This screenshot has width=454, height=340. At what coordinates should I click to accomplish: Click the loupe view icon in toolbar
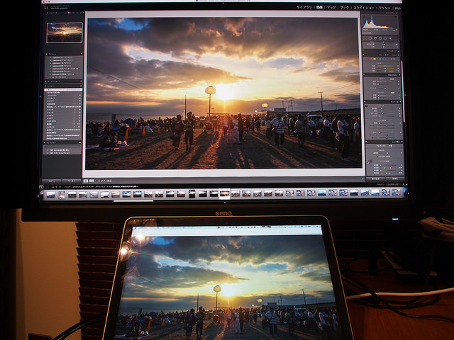tap(86, 181)
